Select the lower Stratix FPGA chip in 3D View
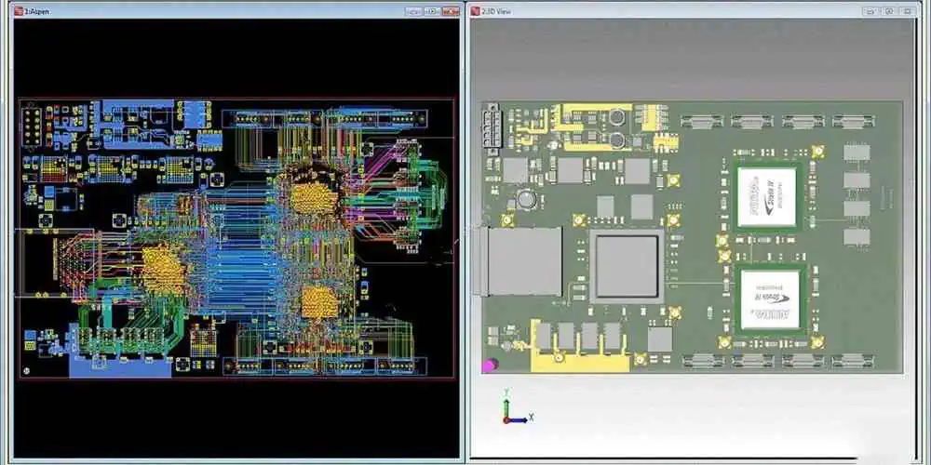The height and width of the screenshot is (465, 931). 770,300
